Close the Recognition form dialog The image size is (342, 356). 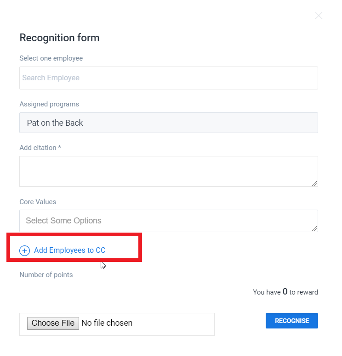click(319, 16)
